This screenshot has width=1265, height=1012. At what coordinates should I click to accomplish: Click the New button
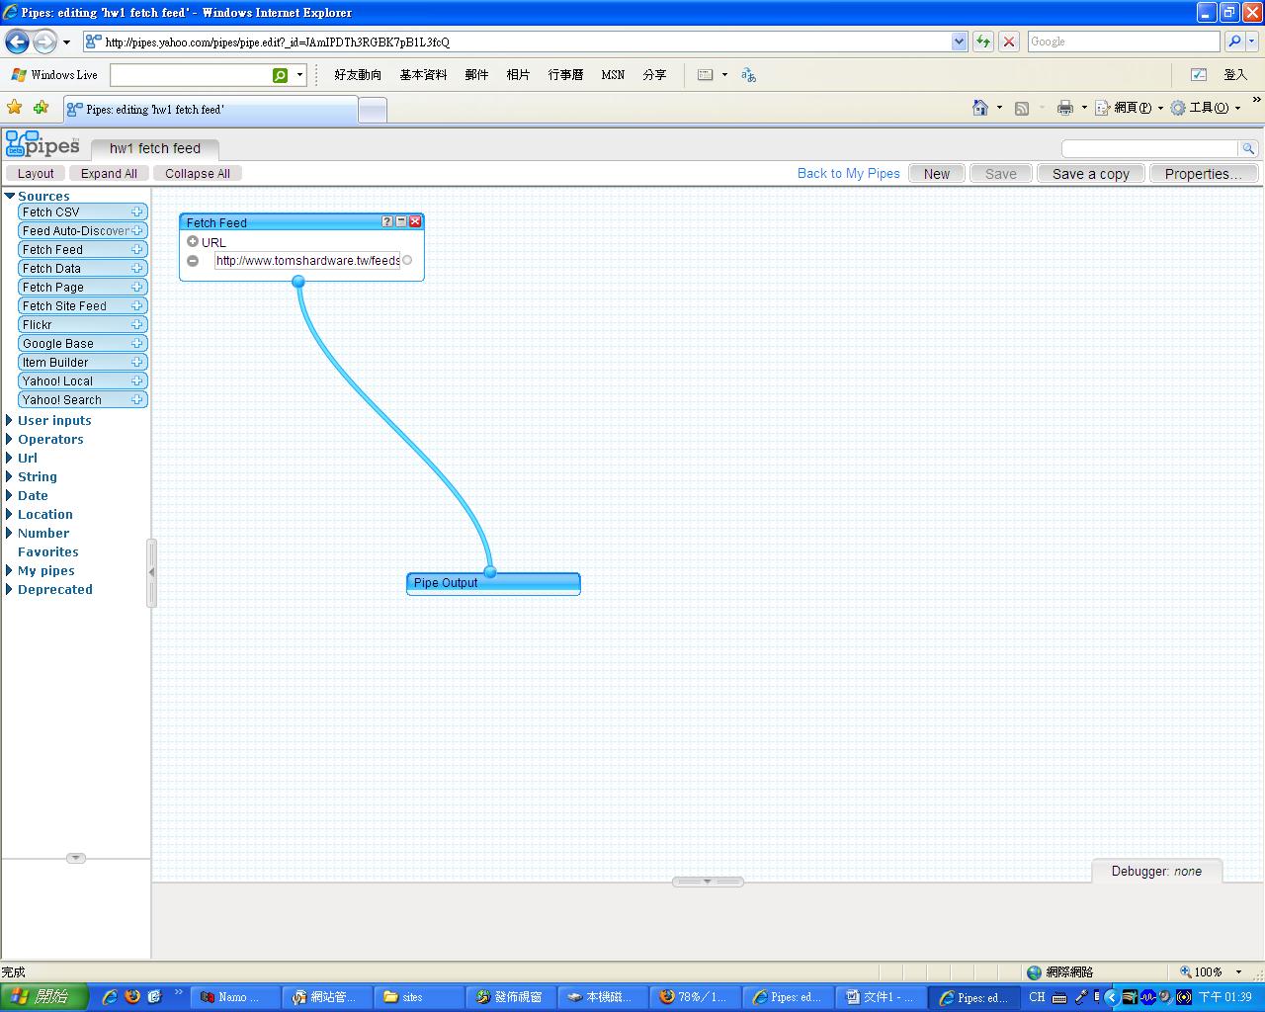click(x=937, y=173)
